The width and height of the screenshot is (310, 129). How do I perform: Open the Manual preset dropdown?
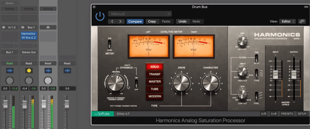tap(140, 14)
